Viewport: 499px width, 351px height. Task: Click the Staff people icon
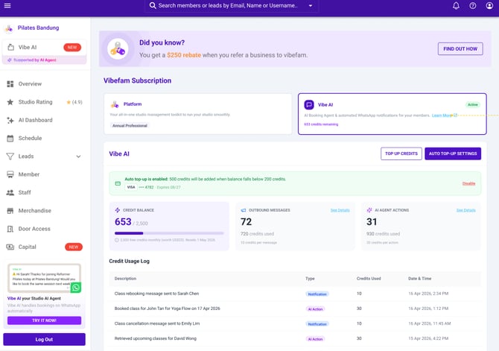[x=10, y=193]
